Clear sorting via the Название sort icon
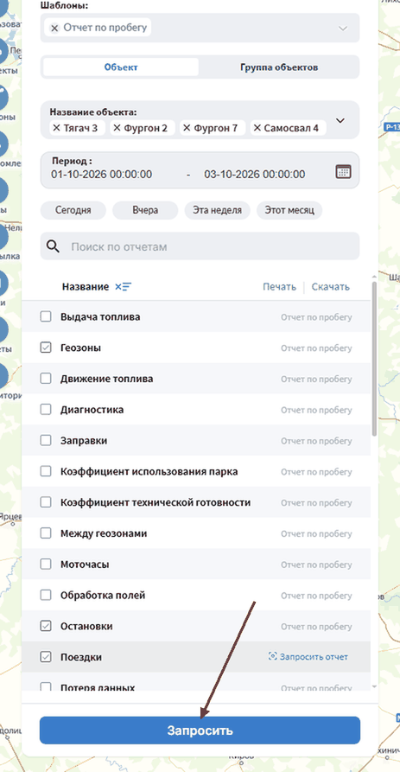This screenshot has width=400, height=772. click(x=123, y=286)
